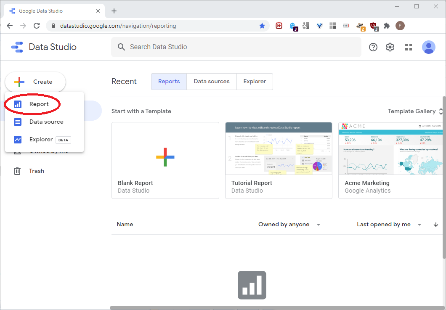
Task: Toggle sort direction arrow
Action: pyautogui.click(x=436, y=225)
